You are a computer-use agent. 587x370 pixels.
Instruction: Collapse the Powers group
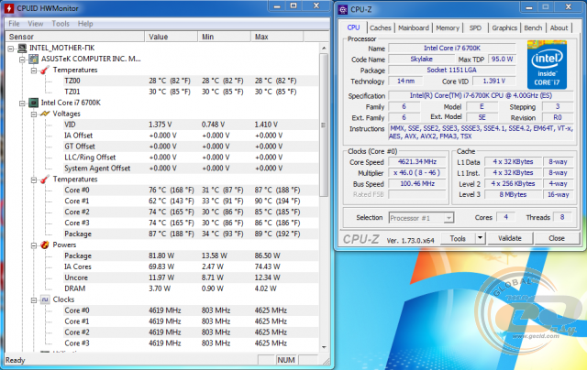[34, 245]
